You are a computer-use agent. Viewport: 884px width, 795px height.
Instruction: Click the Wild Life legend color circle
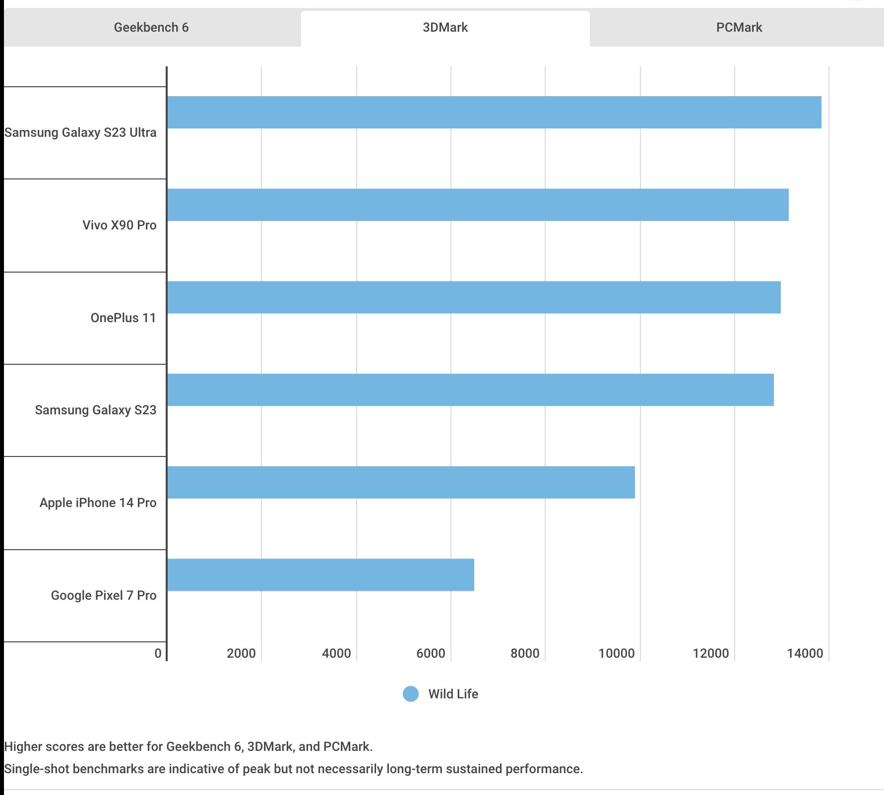(411, 694)
